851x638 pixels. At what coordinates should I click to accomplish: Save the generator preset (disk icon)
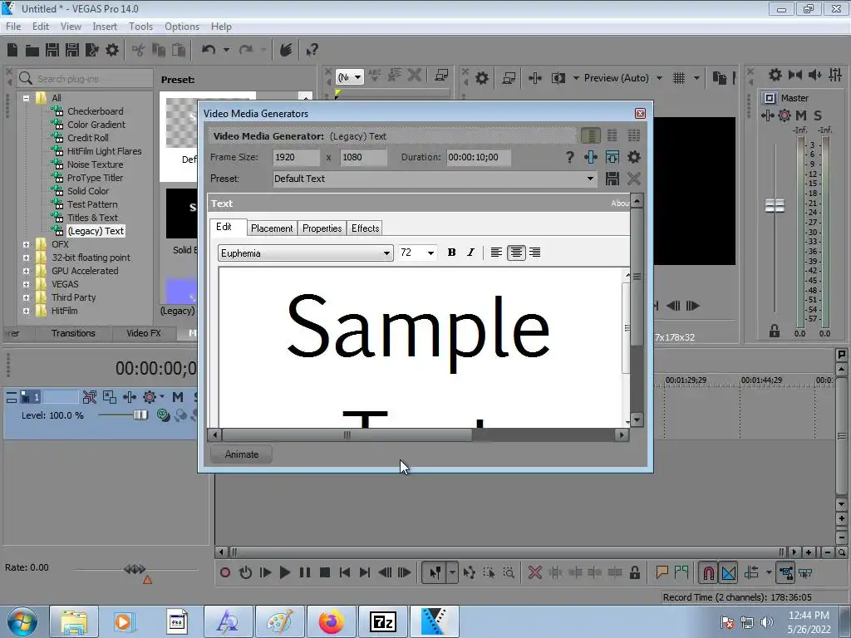click(612, 179)
